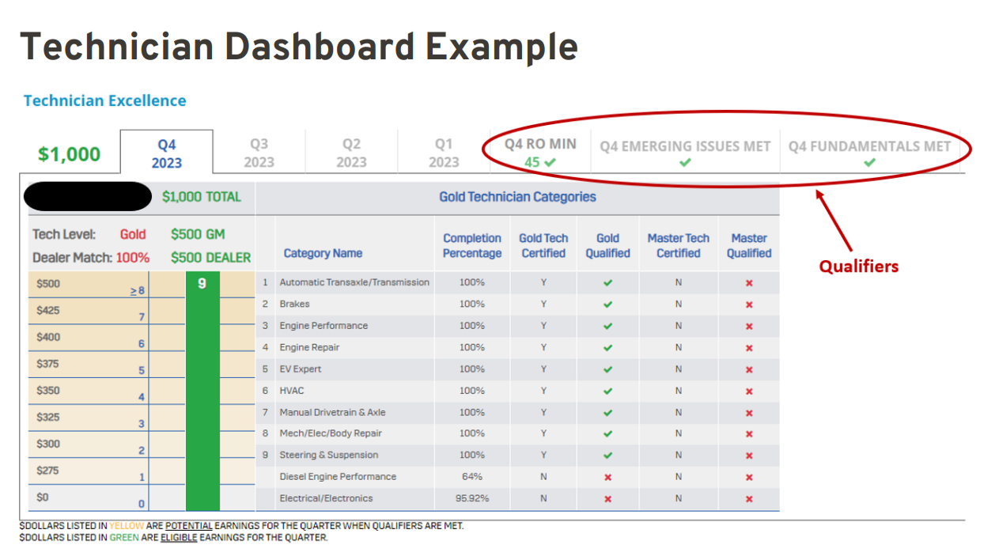This screenshot has height=556, width=995.
Task: Click the Q4 Emerging Issues Met checkmark
Action: (x=685, y=162)
